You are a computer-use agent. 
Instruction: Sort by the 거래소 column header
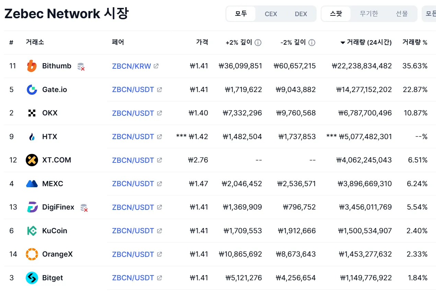tap(35, 42)
